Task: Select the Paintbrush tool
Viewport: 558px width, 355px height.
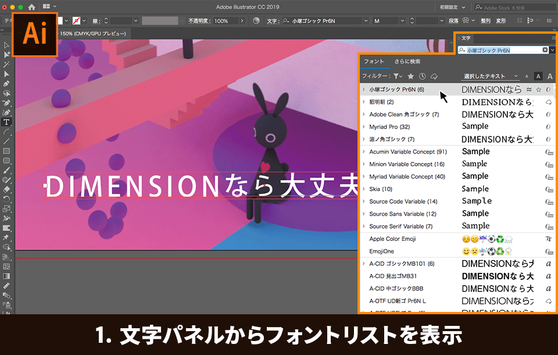Action: click(6, 171)
